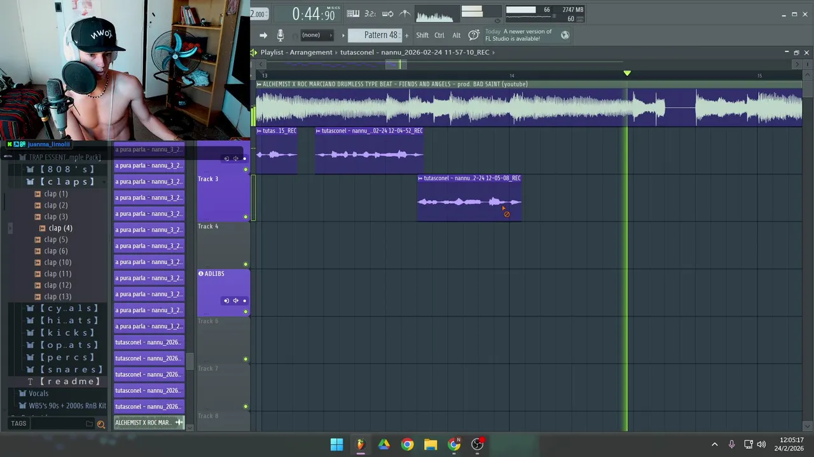Click the ADLIBS track name

(x=214, y=274)
